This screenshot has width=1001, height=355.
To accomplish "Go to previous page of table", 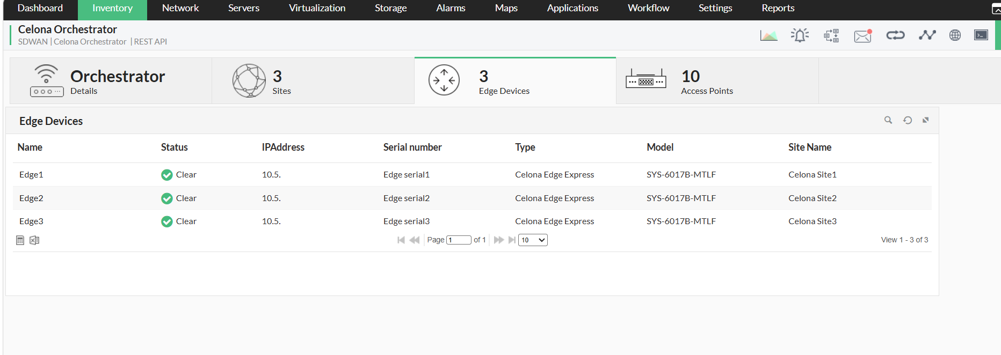I will coord(415,240).
